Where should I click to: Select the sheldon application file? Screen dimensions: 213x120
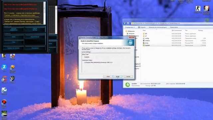tap(174, 41)
